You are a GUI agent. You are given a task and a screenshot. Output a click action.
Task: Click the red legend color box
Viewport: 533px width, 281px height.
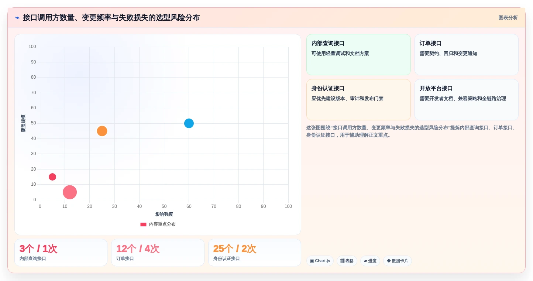click(x=143, y=225)
